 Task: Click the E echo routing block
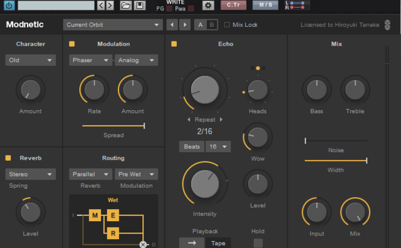(x=113, y=215)
